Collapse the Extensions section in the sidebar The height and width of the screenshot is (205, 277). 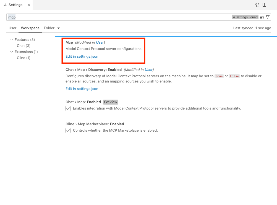[12, 52]
